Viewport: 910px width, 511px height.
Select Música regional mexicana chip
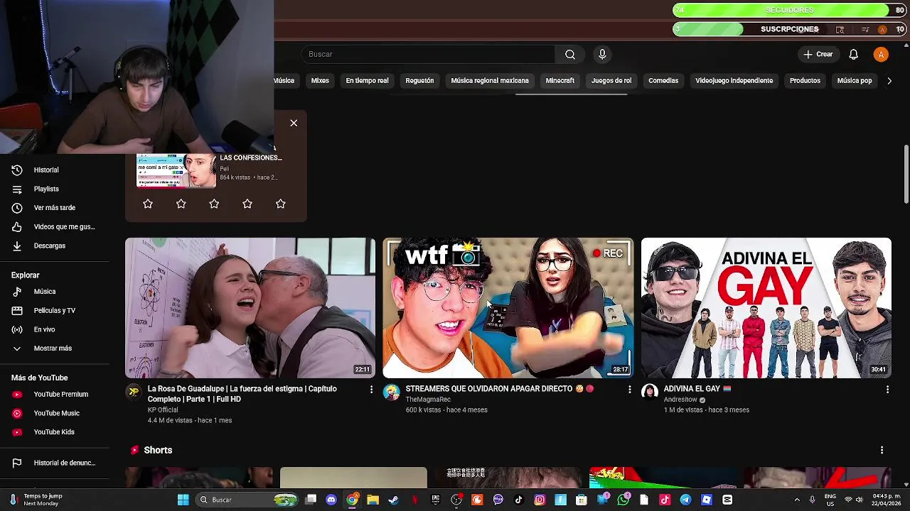coord(490,81)
